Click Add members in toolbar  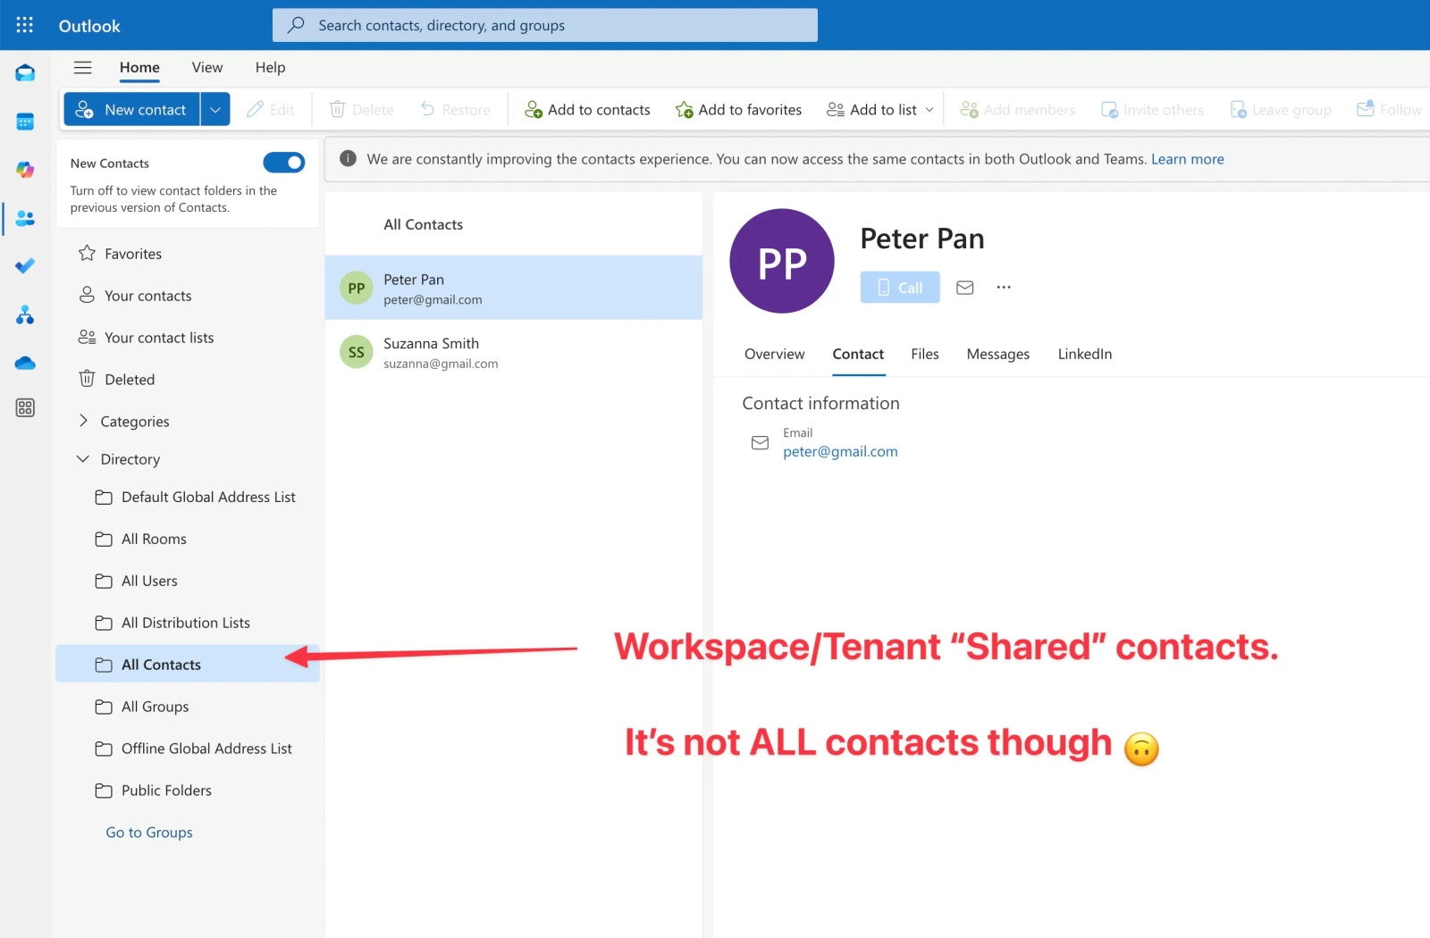point(1017,110)
